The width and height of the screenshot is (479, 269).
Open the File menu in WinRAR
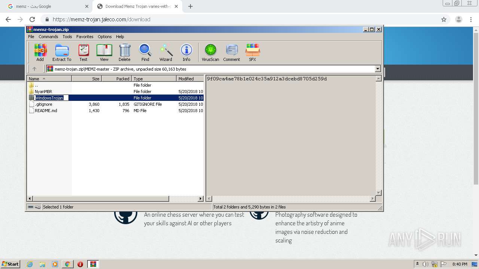click(31, 37)
